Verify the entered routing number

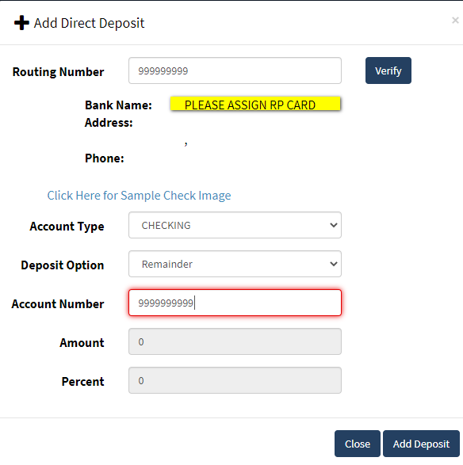tap(388, 71)
